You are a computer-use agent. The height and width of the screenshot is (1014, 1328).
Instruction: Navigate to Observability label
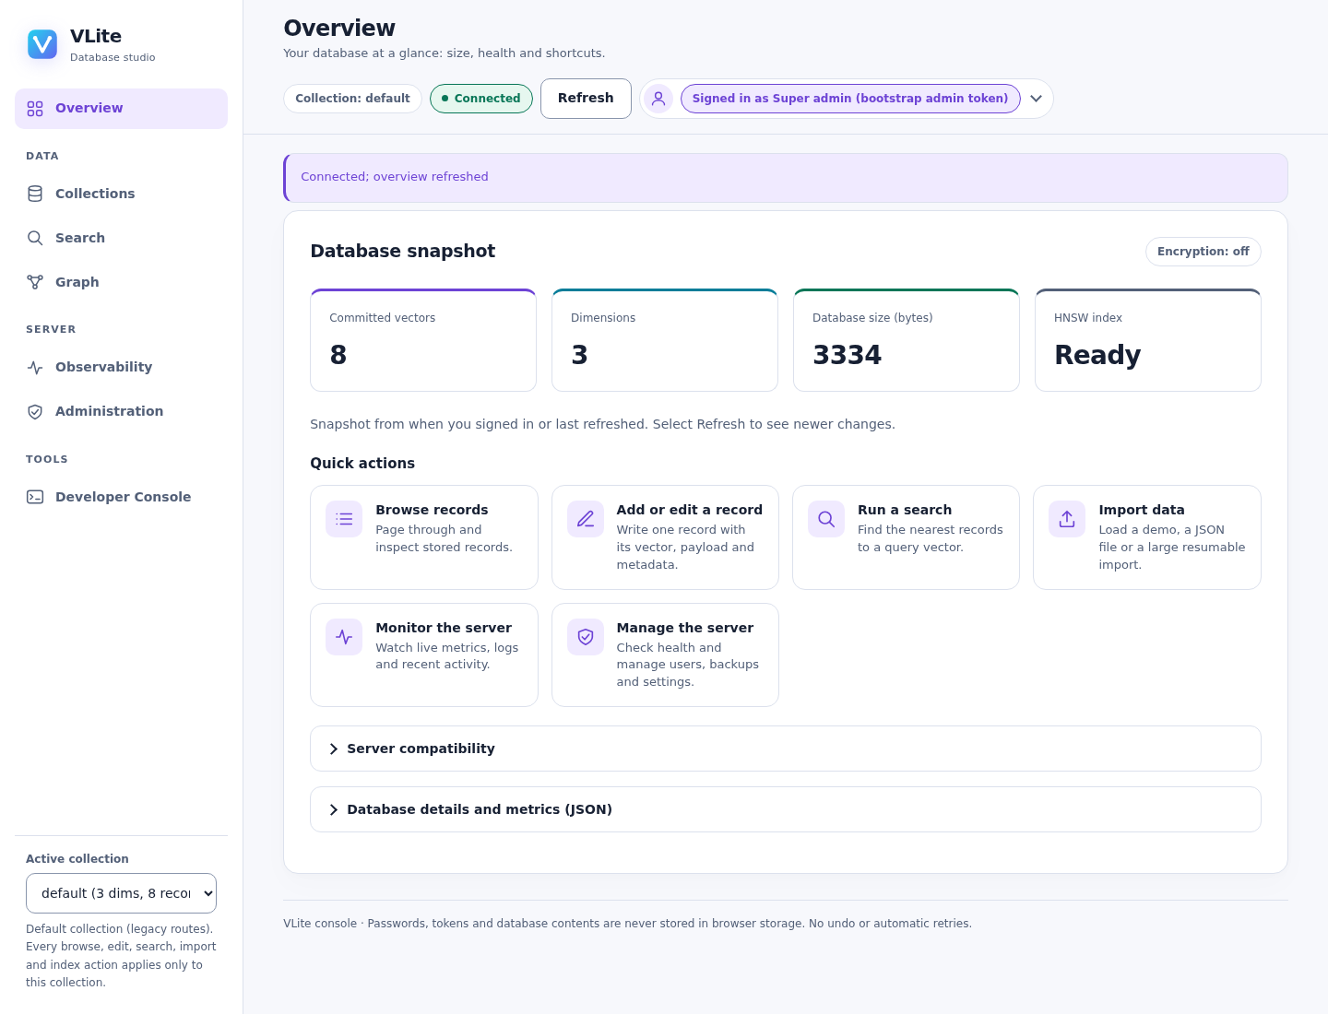pos(103,367)
